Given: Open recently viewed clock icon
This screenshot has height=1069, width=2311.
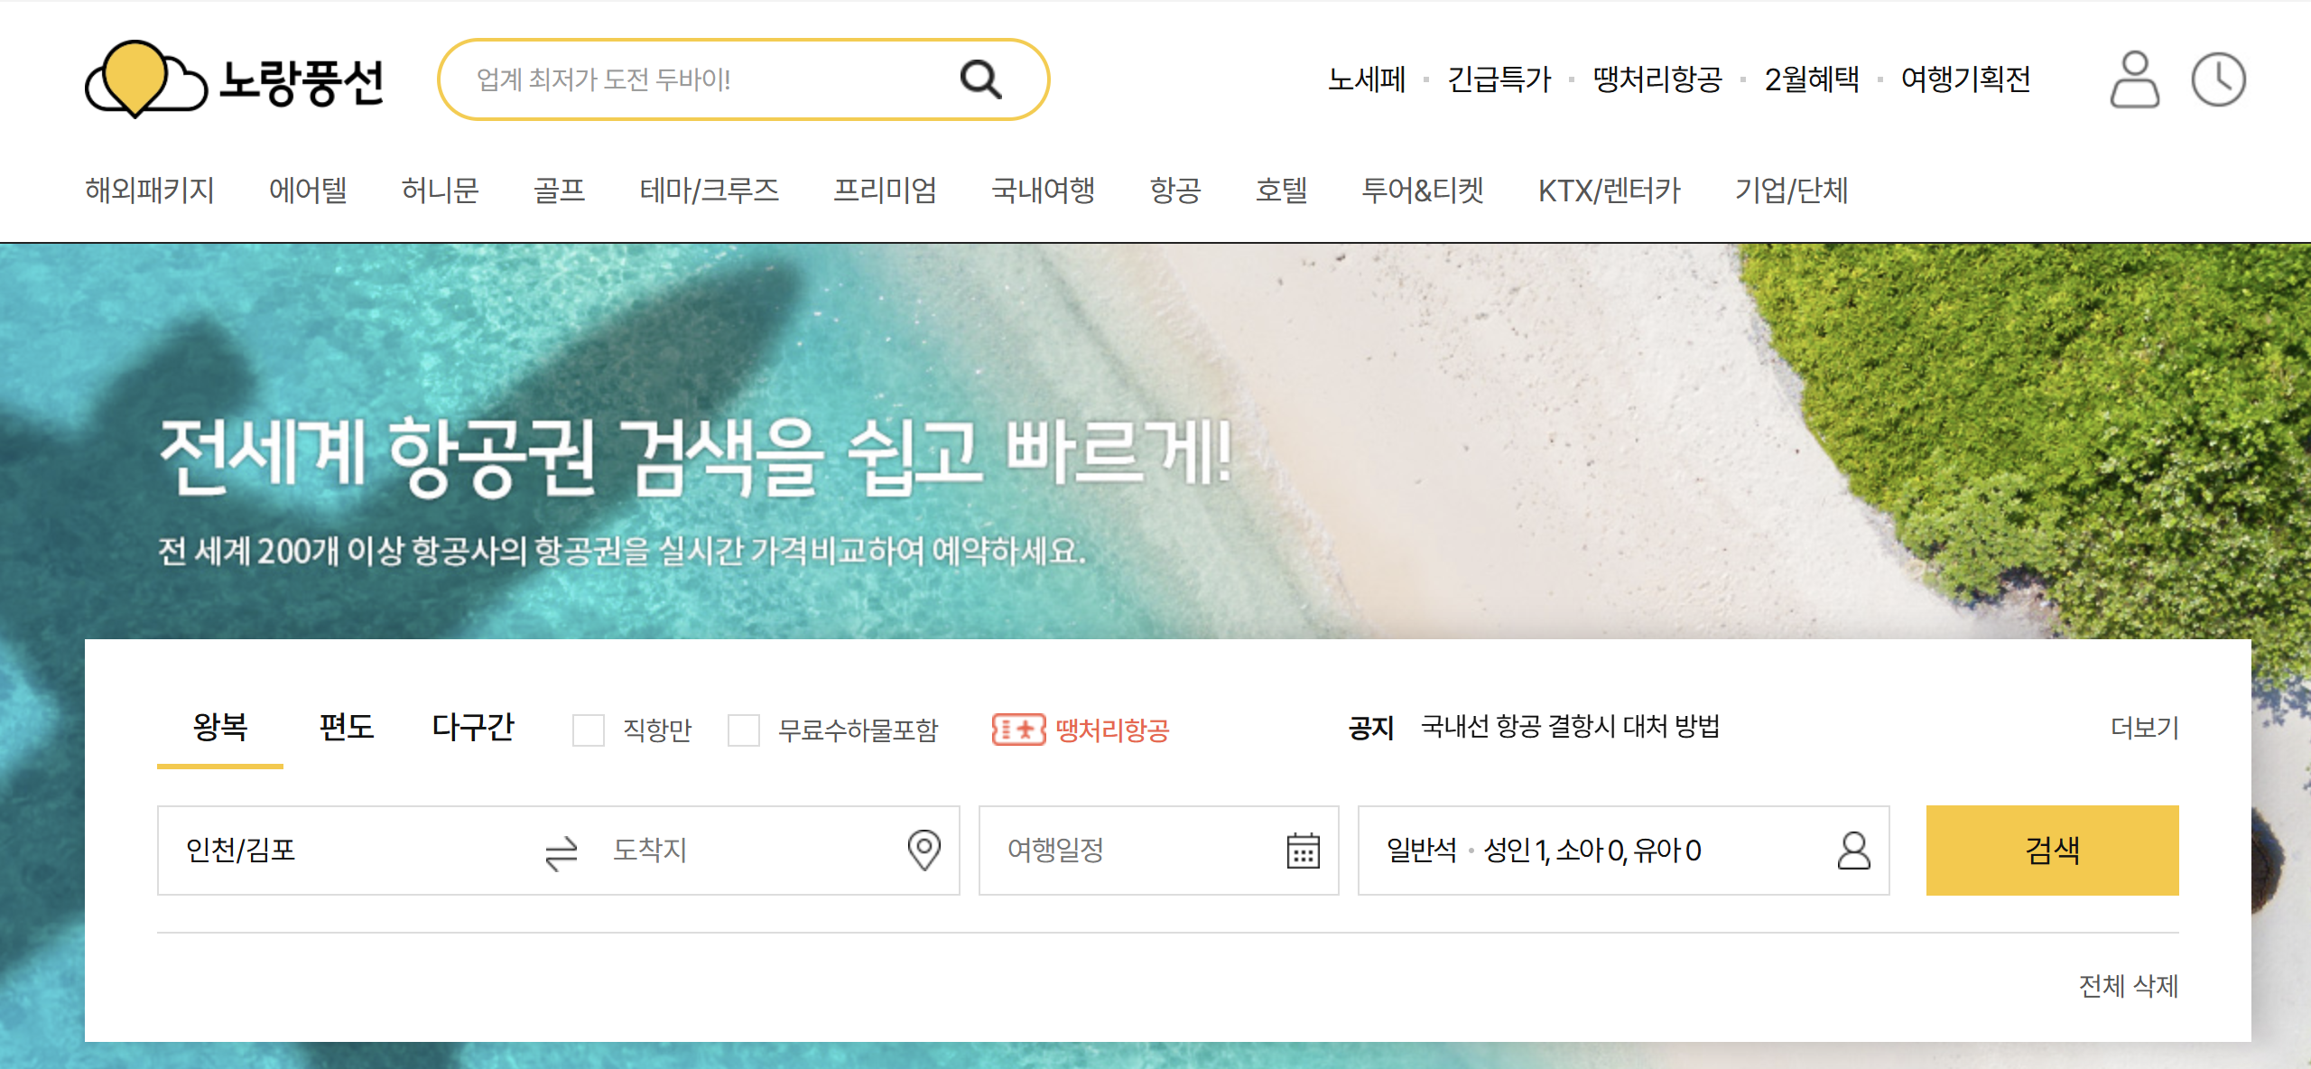Looking at the screenshot, I should (x=2218, y=79).
